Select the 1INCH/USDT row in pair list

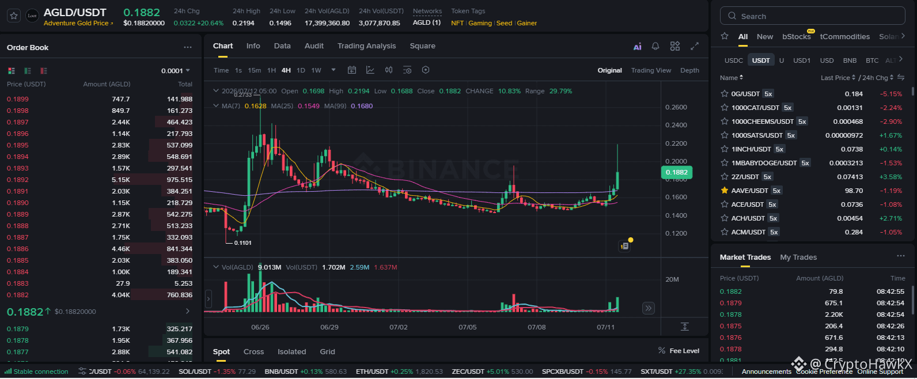click(812, 149)
